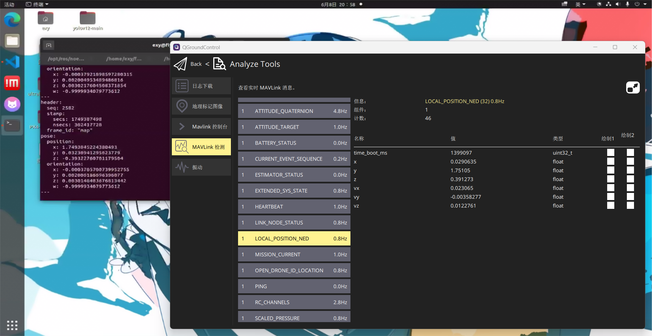Launch Visual Studio Code from the dock
The height and width of the screenshot is (336, 652).
point(12,62)
